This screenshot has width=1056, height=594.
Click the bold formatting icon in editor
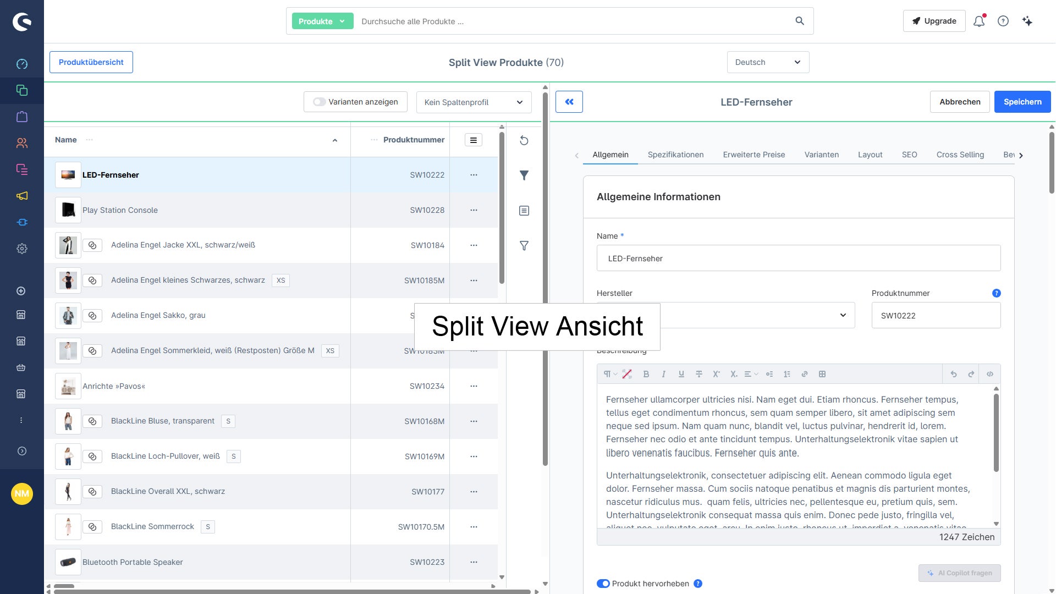click(646, 374)
